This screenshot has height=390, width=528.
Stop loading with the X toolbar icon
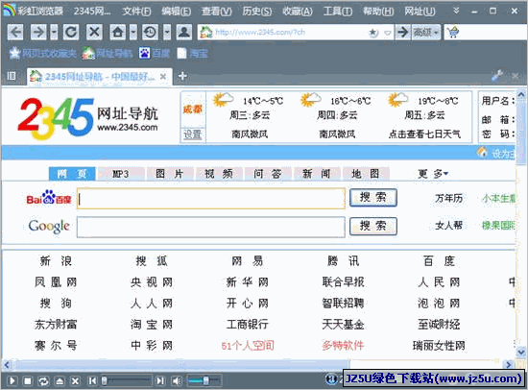coord(94,33)
